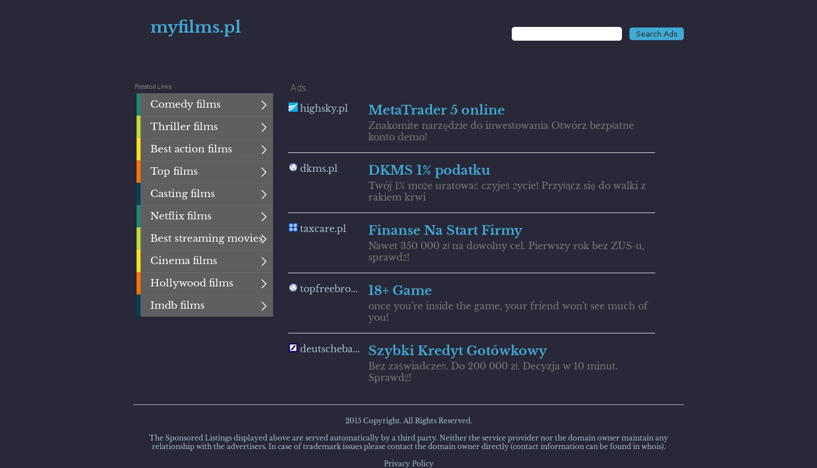817x468 pixels.
Task: Click the search text field
Action: tap(566, 34)
